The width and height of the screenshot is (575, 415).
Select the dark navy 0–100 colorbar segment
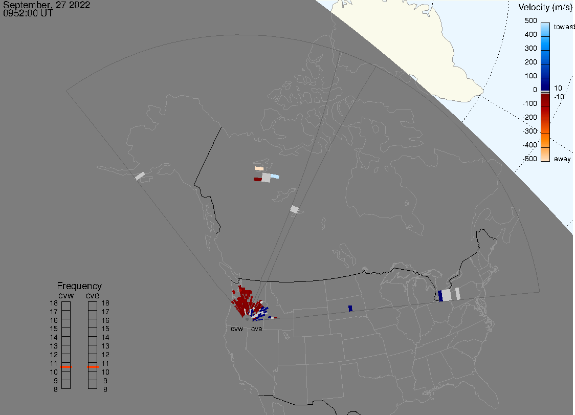pyautogui.click(x=545, y=84)
